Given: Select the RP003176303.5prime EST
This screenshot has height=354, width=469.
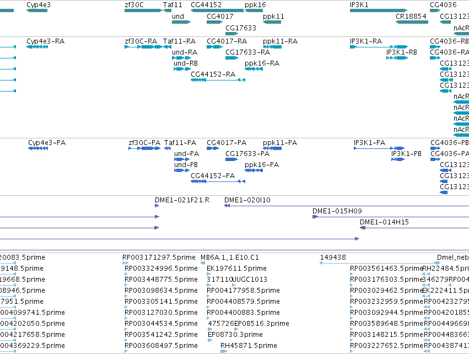Looking at the screenshot, I should tap(352, 285).
